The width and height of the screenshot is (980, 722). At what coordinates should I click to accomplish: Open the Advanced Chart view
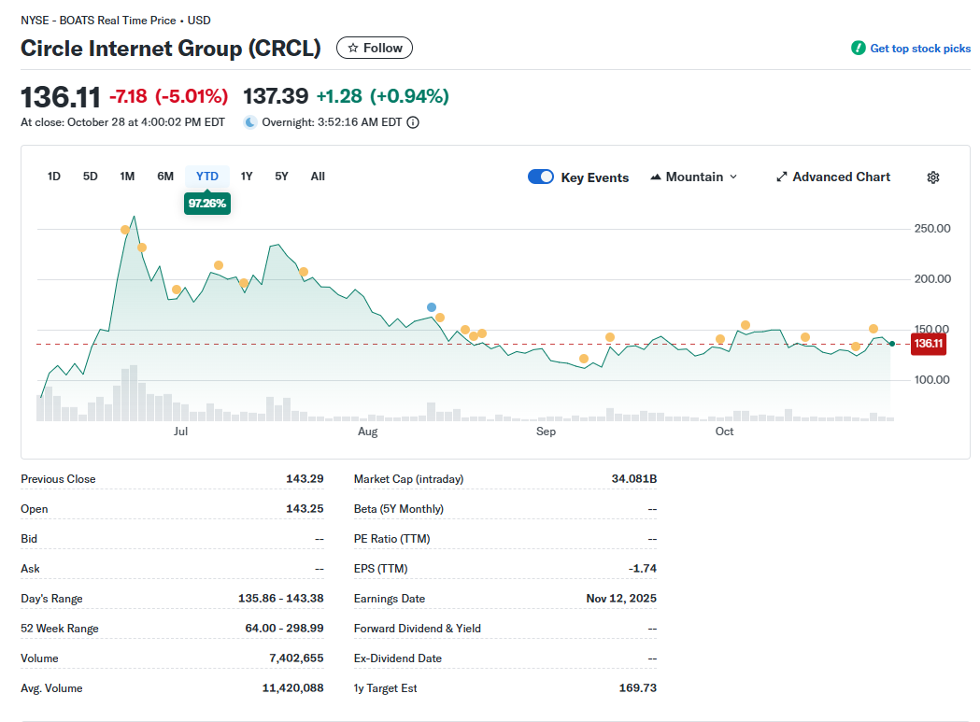841,177
